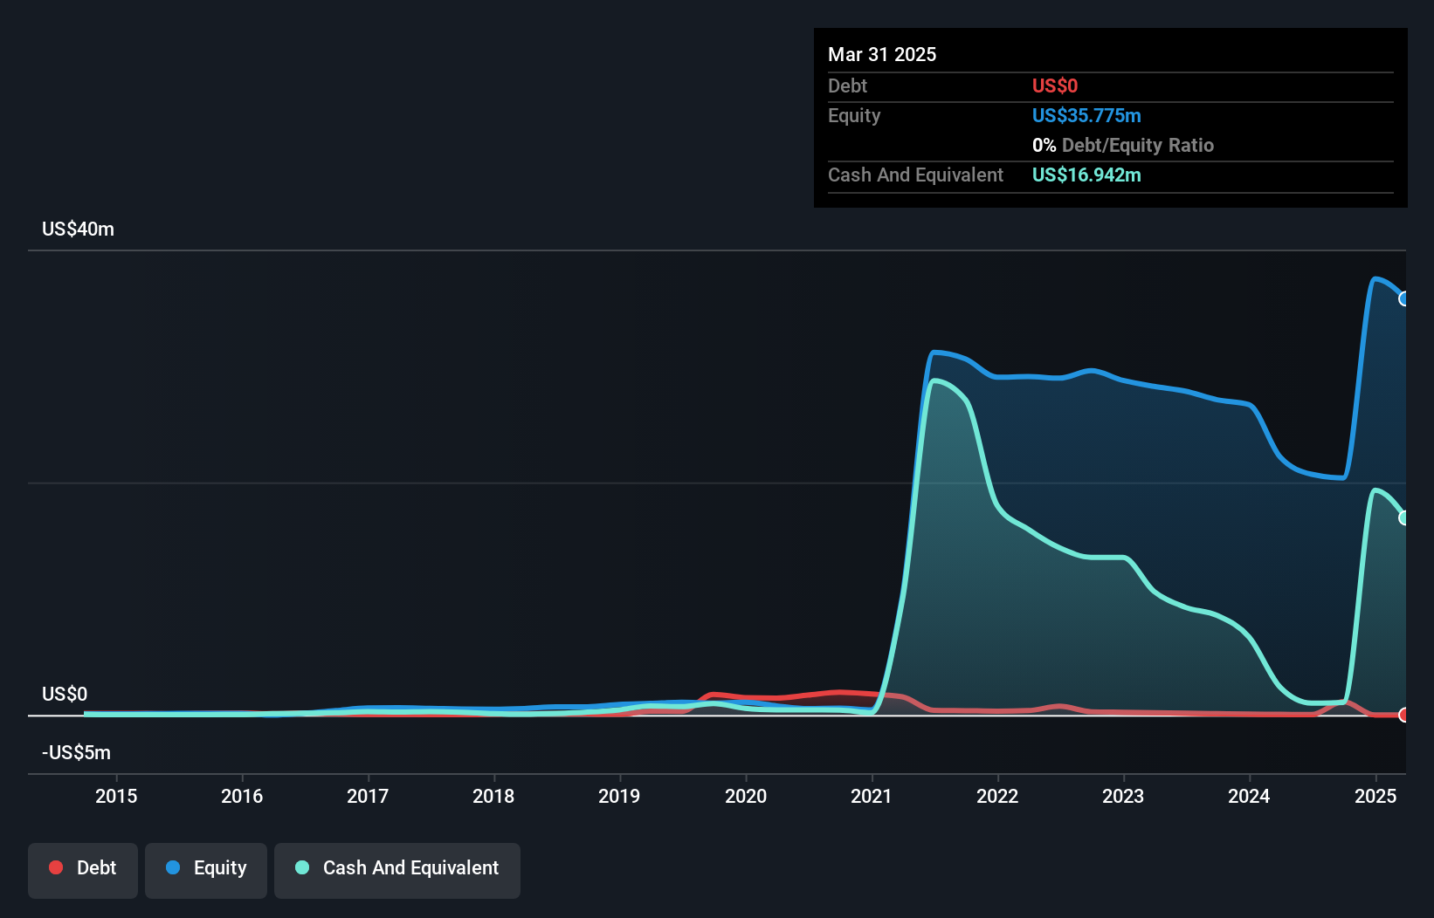Click the -US$5m y-axis label
Viewport: 1434px width, 918px height.
click(77, 752)
